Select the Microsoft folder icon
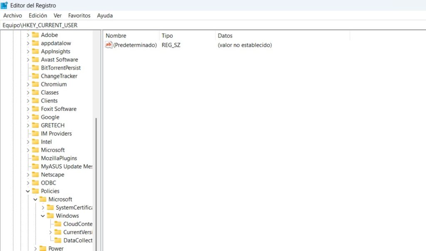Screen dimensions: 426x251 pos(35,150)
